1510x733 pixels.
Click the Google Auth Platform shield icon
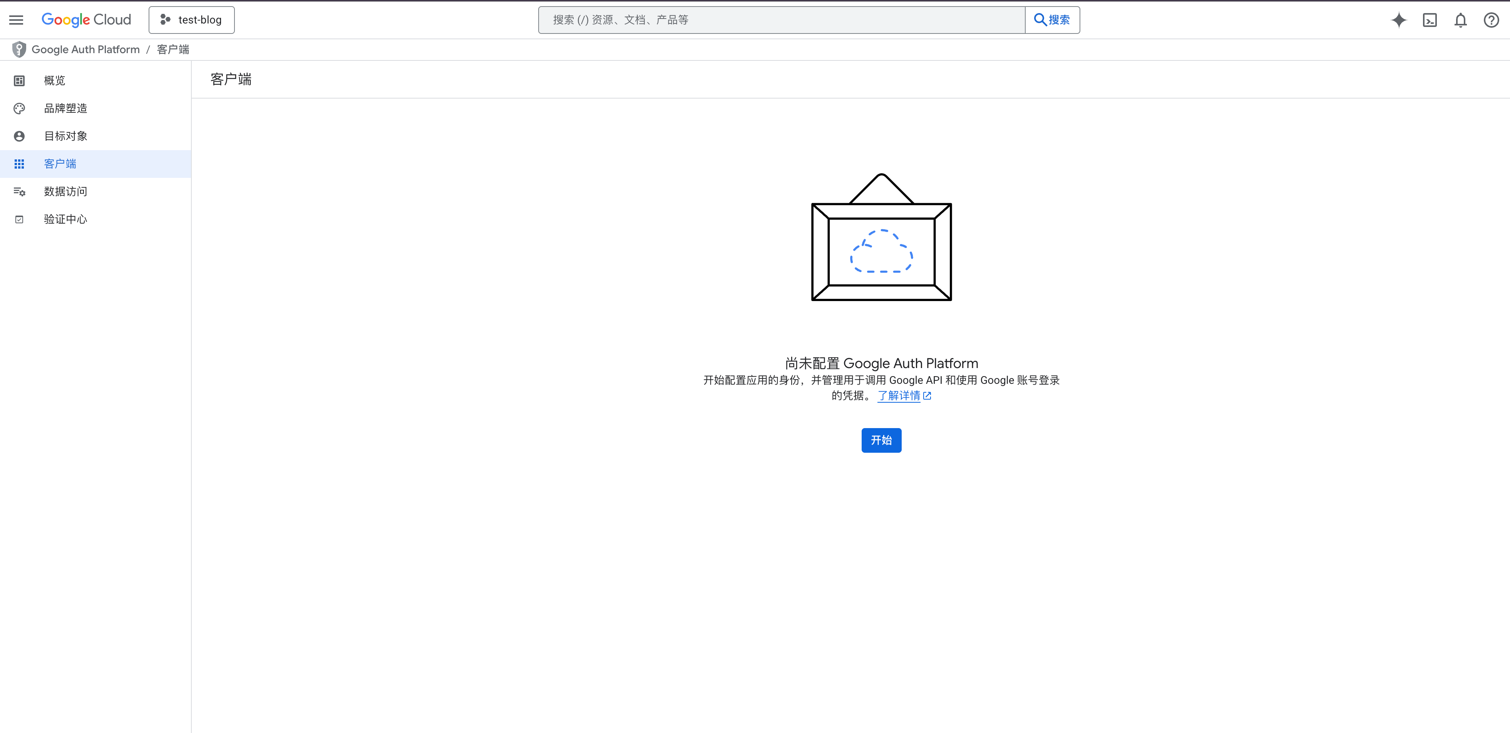[x=19, y=49]
